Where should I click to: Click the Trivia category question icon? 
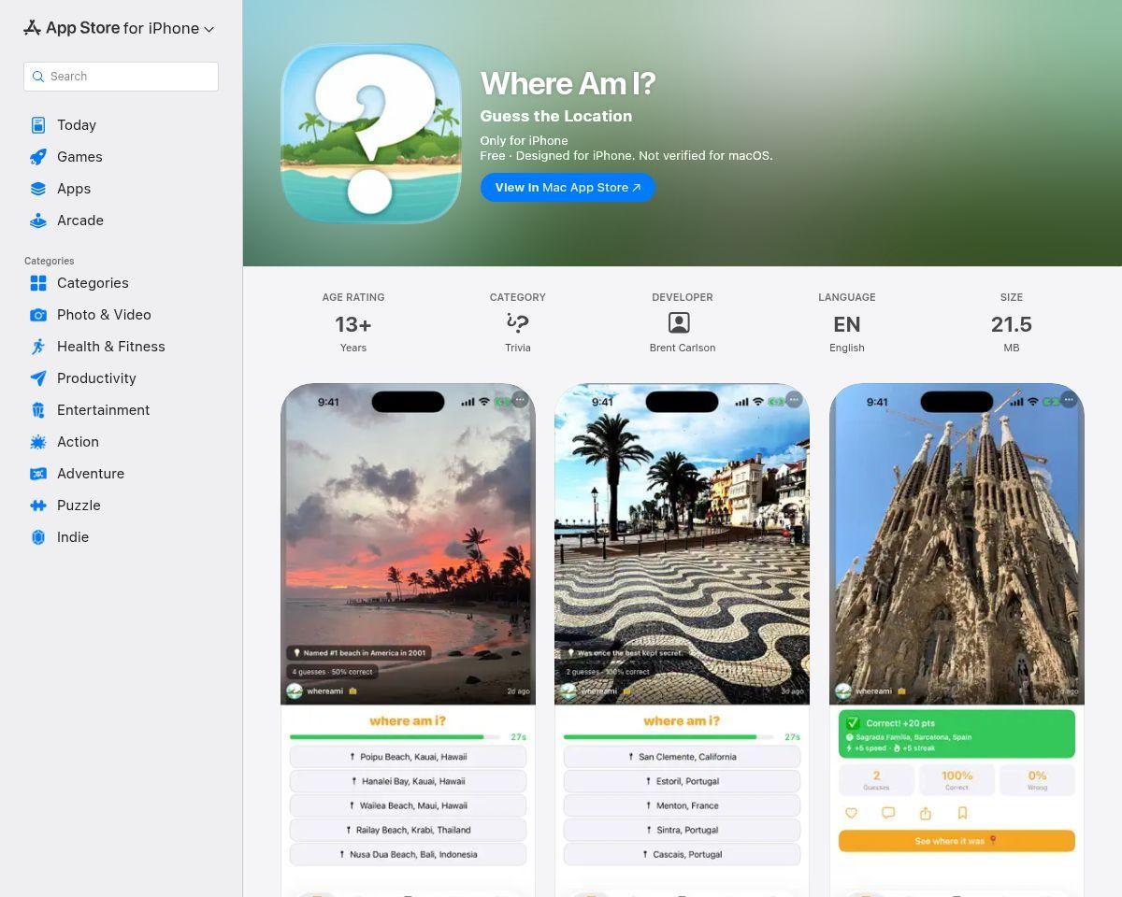click(517, 323)
